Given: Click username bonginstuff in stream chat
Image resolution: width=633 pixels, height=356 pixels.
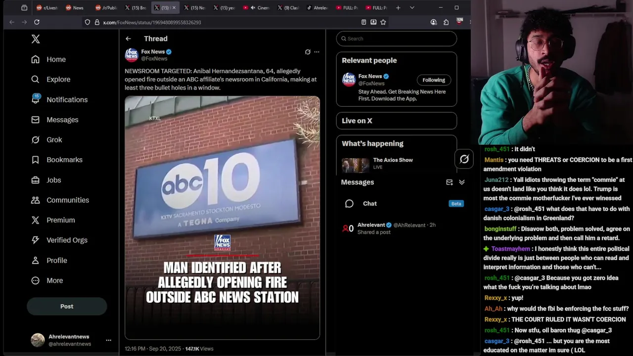Looking at the screenshot, I should click(x=500, y=229).
